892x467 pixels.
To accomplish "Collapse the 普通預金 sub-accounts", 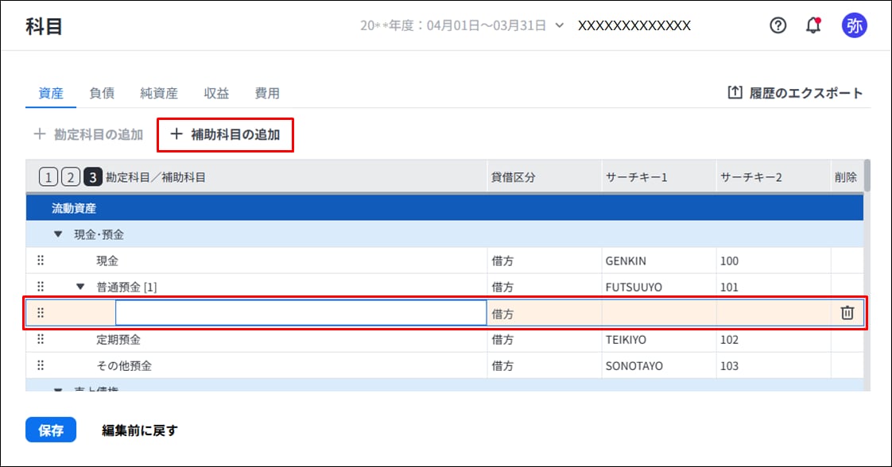I will pos(80,287).
